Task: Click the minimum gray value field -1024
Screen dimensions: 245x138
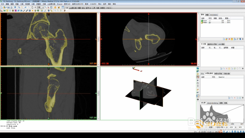Action: coord(231,127)
